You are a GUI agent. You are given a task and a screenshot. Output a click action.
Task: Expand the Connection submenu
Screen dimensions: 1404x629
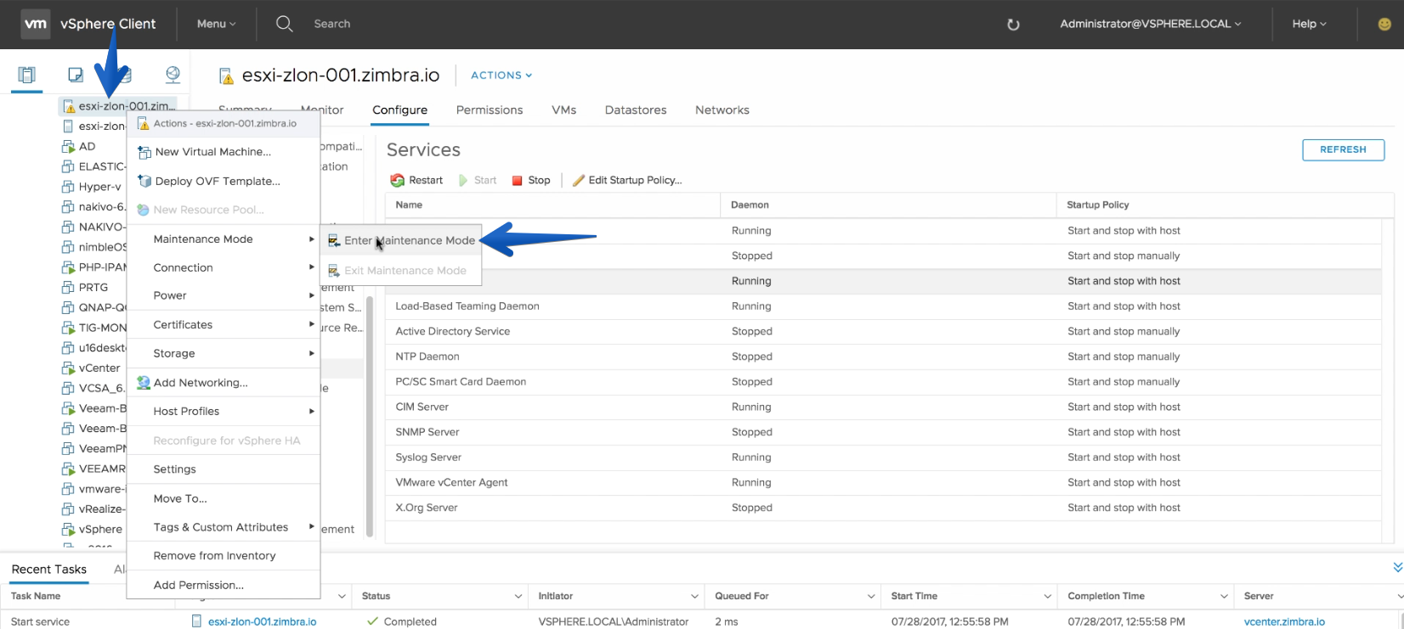224,267
